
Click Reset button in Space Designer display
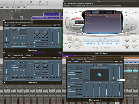pyautogui.click(x=87, y=13)
